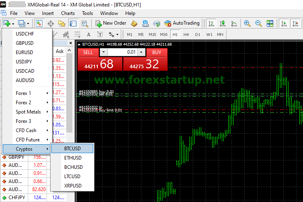Select the M30 timeframe
Viewport: 303px width, 202px height.
click(x=164, y=35)
